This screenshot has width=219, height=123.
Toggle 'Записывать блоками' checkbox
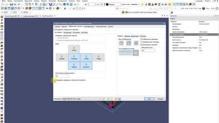141,45
